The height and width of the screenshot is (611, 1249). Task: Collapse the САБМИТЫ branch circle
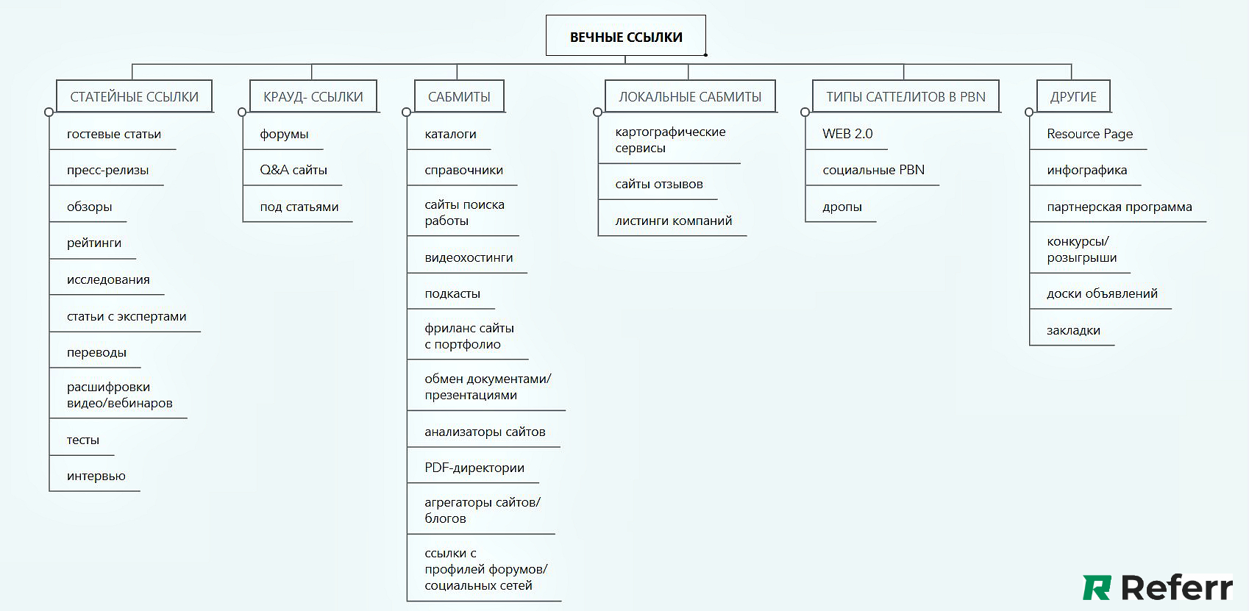(x=406, y=112)
